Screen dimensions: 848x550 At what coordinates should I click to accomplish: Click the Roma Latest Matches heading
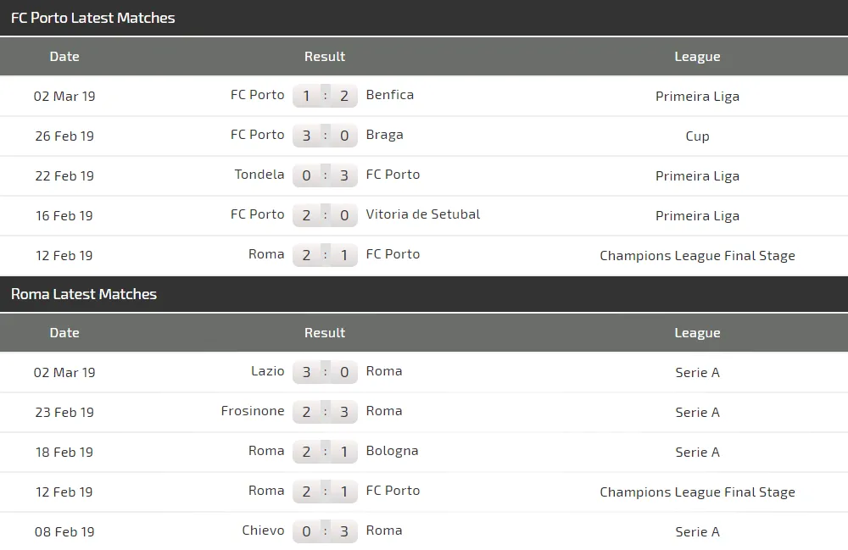84,294
